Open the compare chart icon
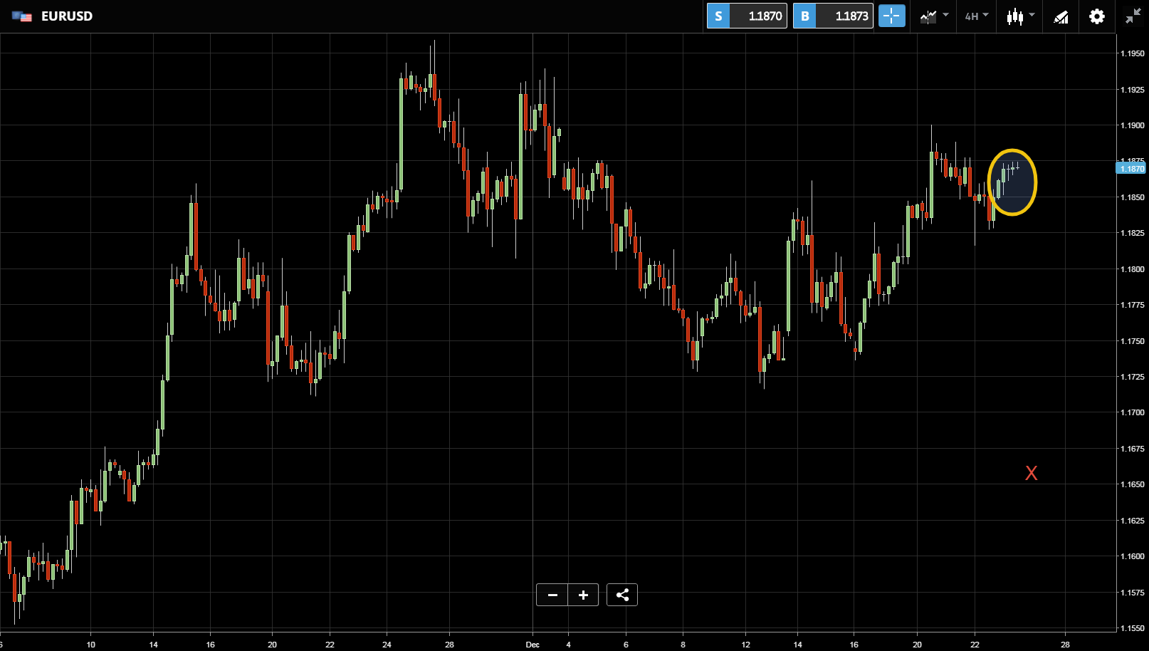Screen dimensions: 1149x651 click(x=928, y=16)
